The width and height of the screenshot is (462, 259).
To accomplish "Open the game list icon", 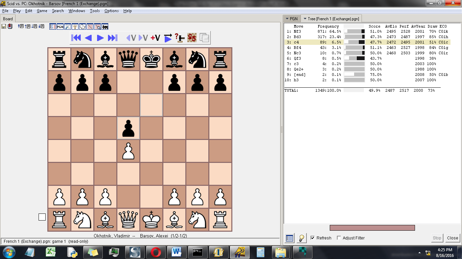I will click(53, 27).
